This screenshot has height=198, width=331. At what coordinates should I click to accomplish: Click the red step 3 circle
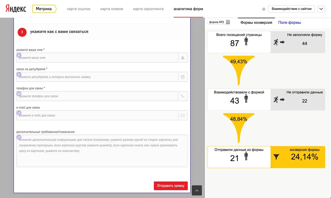[22, 32]
